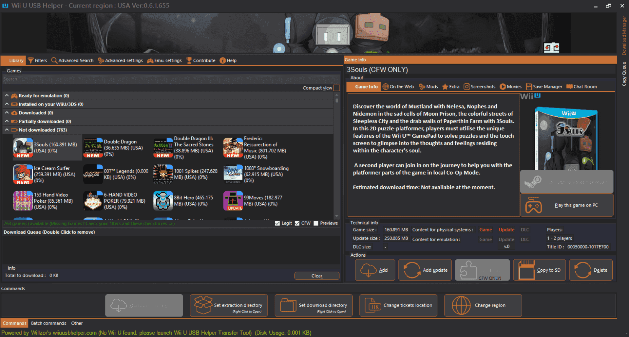Open the Copy Queue side tab
This screenshot has width=629, height=337.
click(624, 74)
